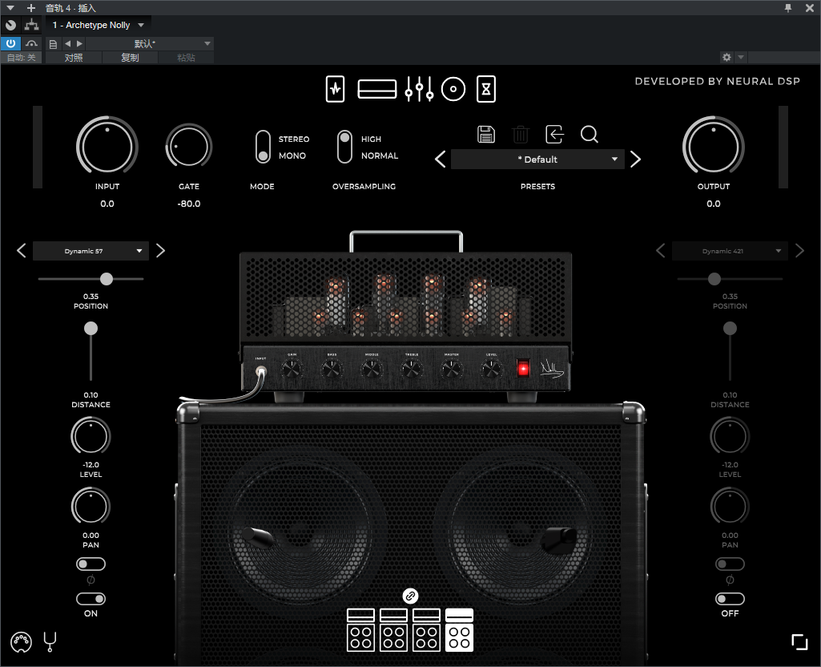Toggle the amp-cab link chain icon
The width and height of the screenshot is (821, 667).
click(410, 596)
